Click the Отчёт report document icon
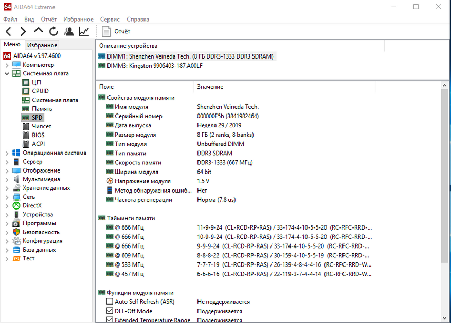451x323 pixels. pos(106,32)
